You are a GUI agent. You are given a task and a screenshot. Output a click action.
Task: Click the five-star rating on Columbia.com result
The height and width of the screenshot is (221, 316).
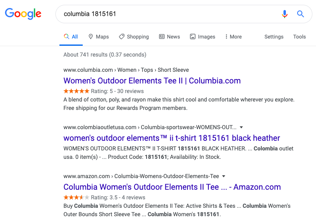coord(76,91)
